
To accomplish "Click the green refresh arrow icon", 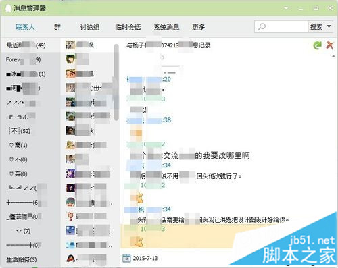I will click(317, 45).
